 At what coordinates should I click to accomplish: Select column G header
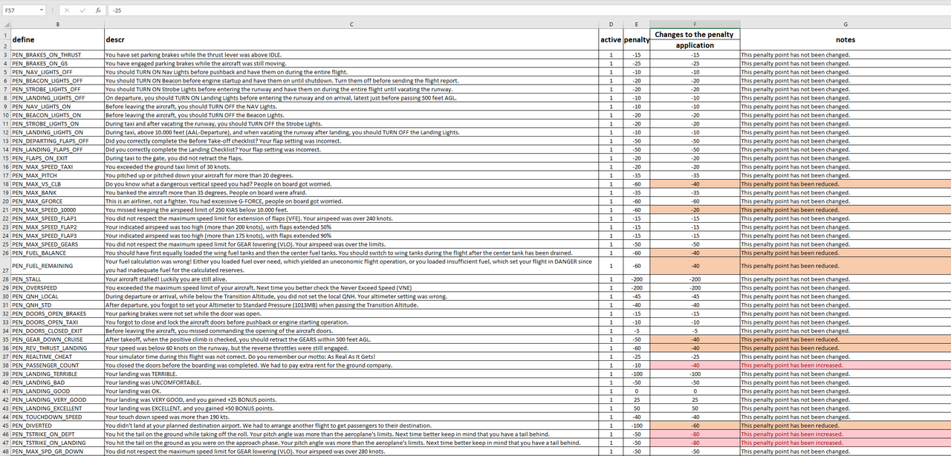point(845,25)
